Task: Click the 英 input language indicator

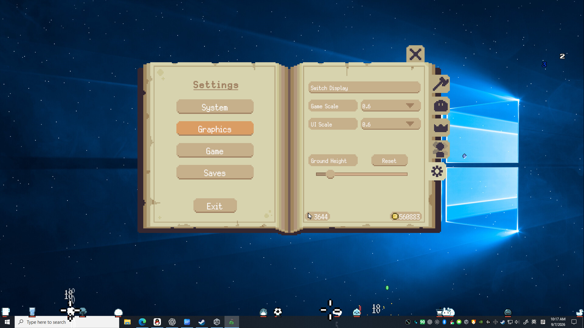Action: coord(534,322)
